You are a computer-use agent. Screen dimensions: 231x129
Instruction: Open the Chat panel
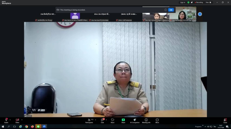coord(102,120)
